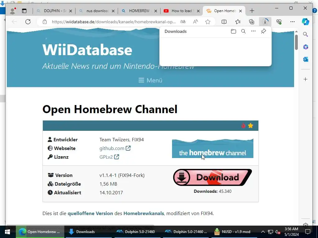Go to the WiiDatabase site title
Image resolution: width=318 pixels, height=238 pixels.
click(x=87, y=50)
